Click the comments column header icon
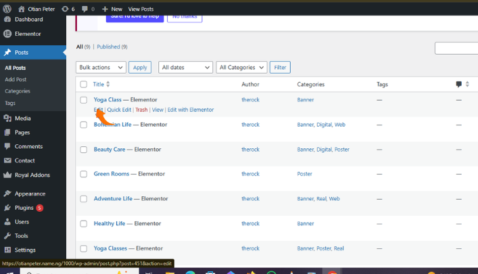The image size is (478, 274). pos(459,85)
